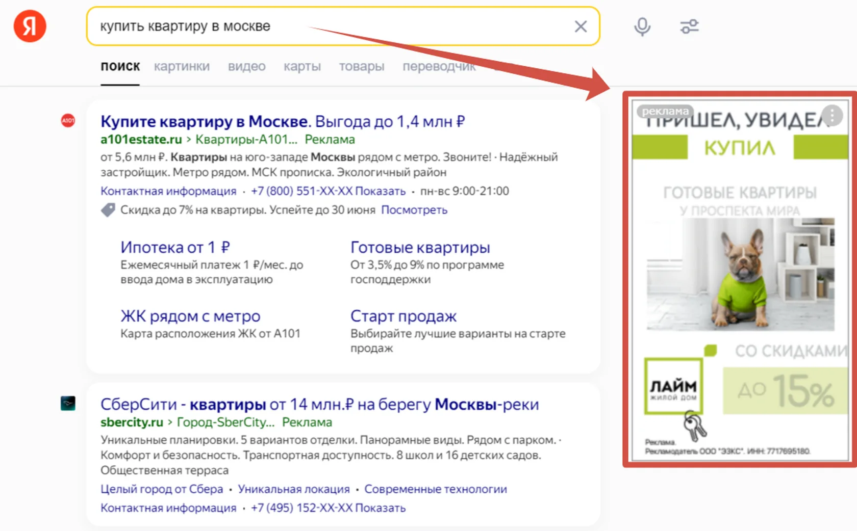Select the поиск tab
The image size is (857, 531).
120,67
